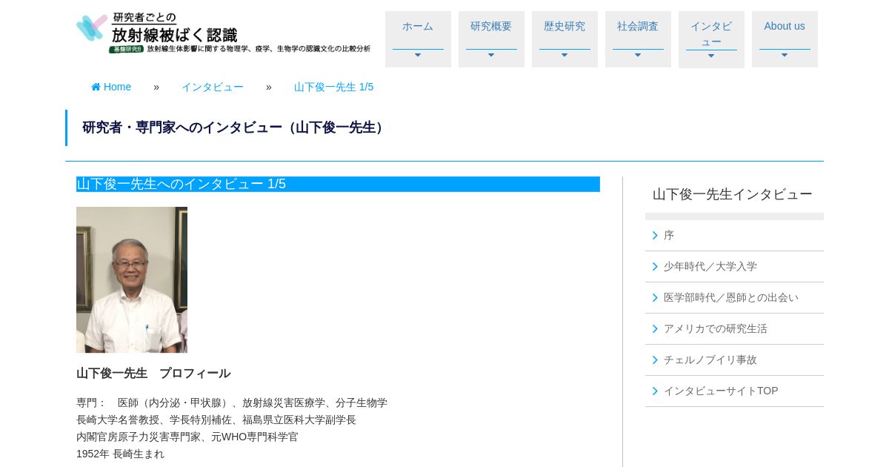889x467 pixels.
Task: Click the line 内閣官房原子力災害専門家、元WHO専門科学官
Action: pyautogui.click(x=187, y=437)
